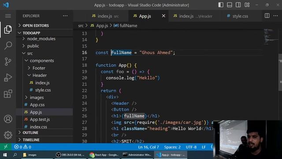Toggle secondary side bar layout icon

(238, 5)
